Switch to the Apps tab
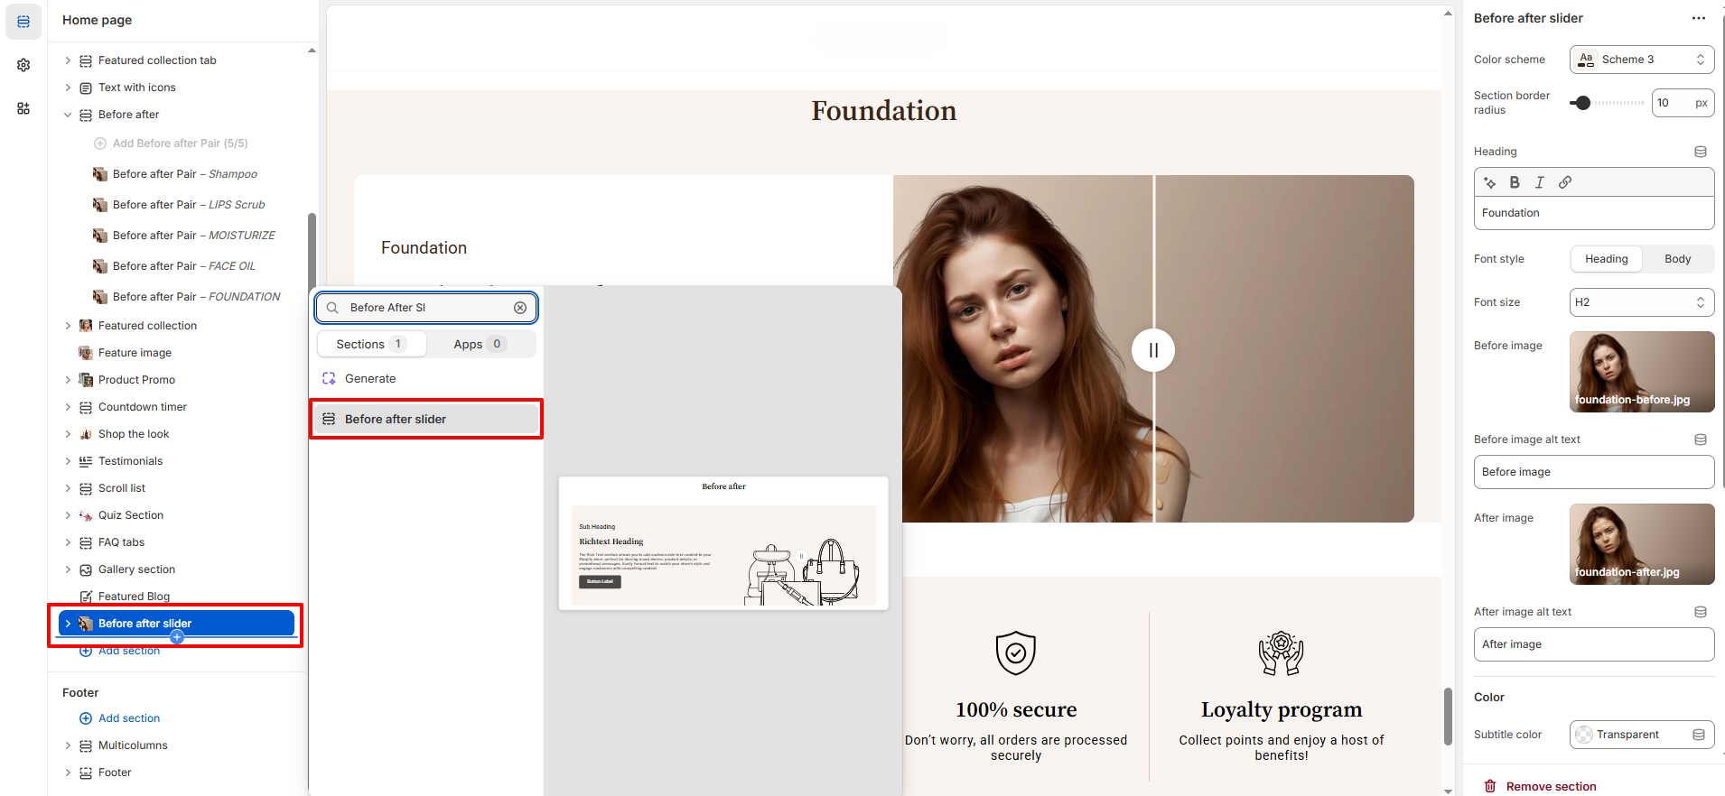 (480, 344)
